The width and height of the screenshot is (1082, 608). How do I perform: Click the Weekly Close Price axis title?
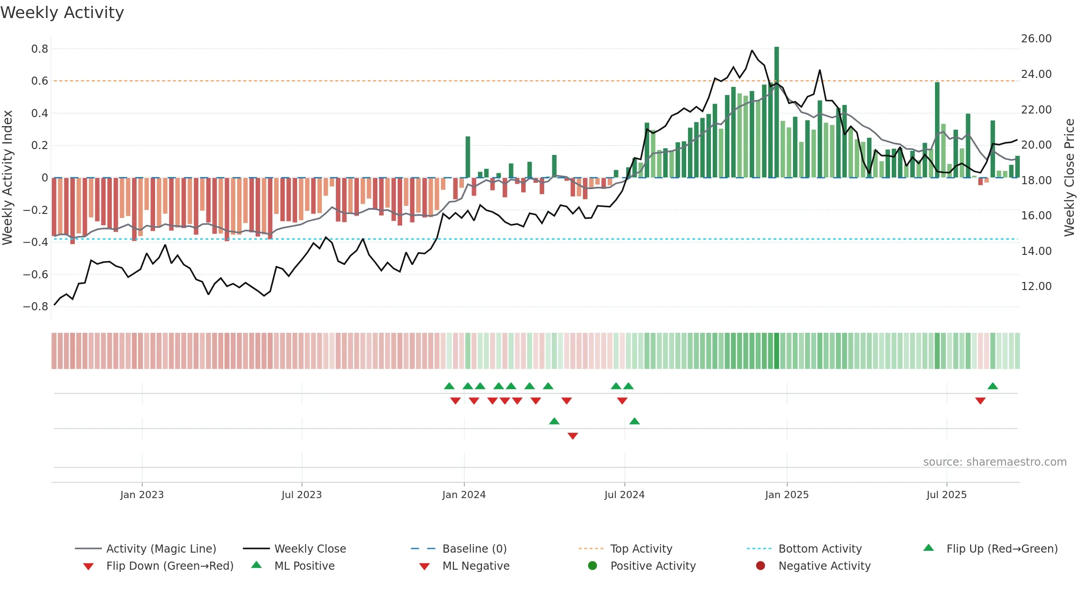(x=1069, y=178)
